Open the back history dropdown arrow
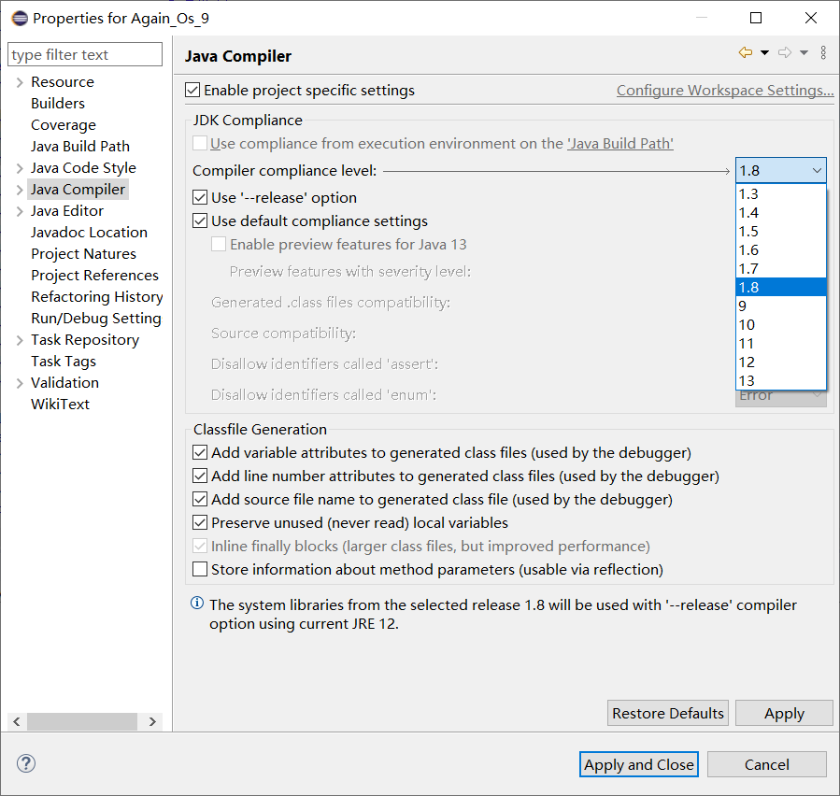 point(764,53)
